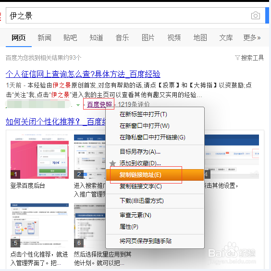Open the 1219条评价 reviews link
271x271 pixels.
pos(134,104)
